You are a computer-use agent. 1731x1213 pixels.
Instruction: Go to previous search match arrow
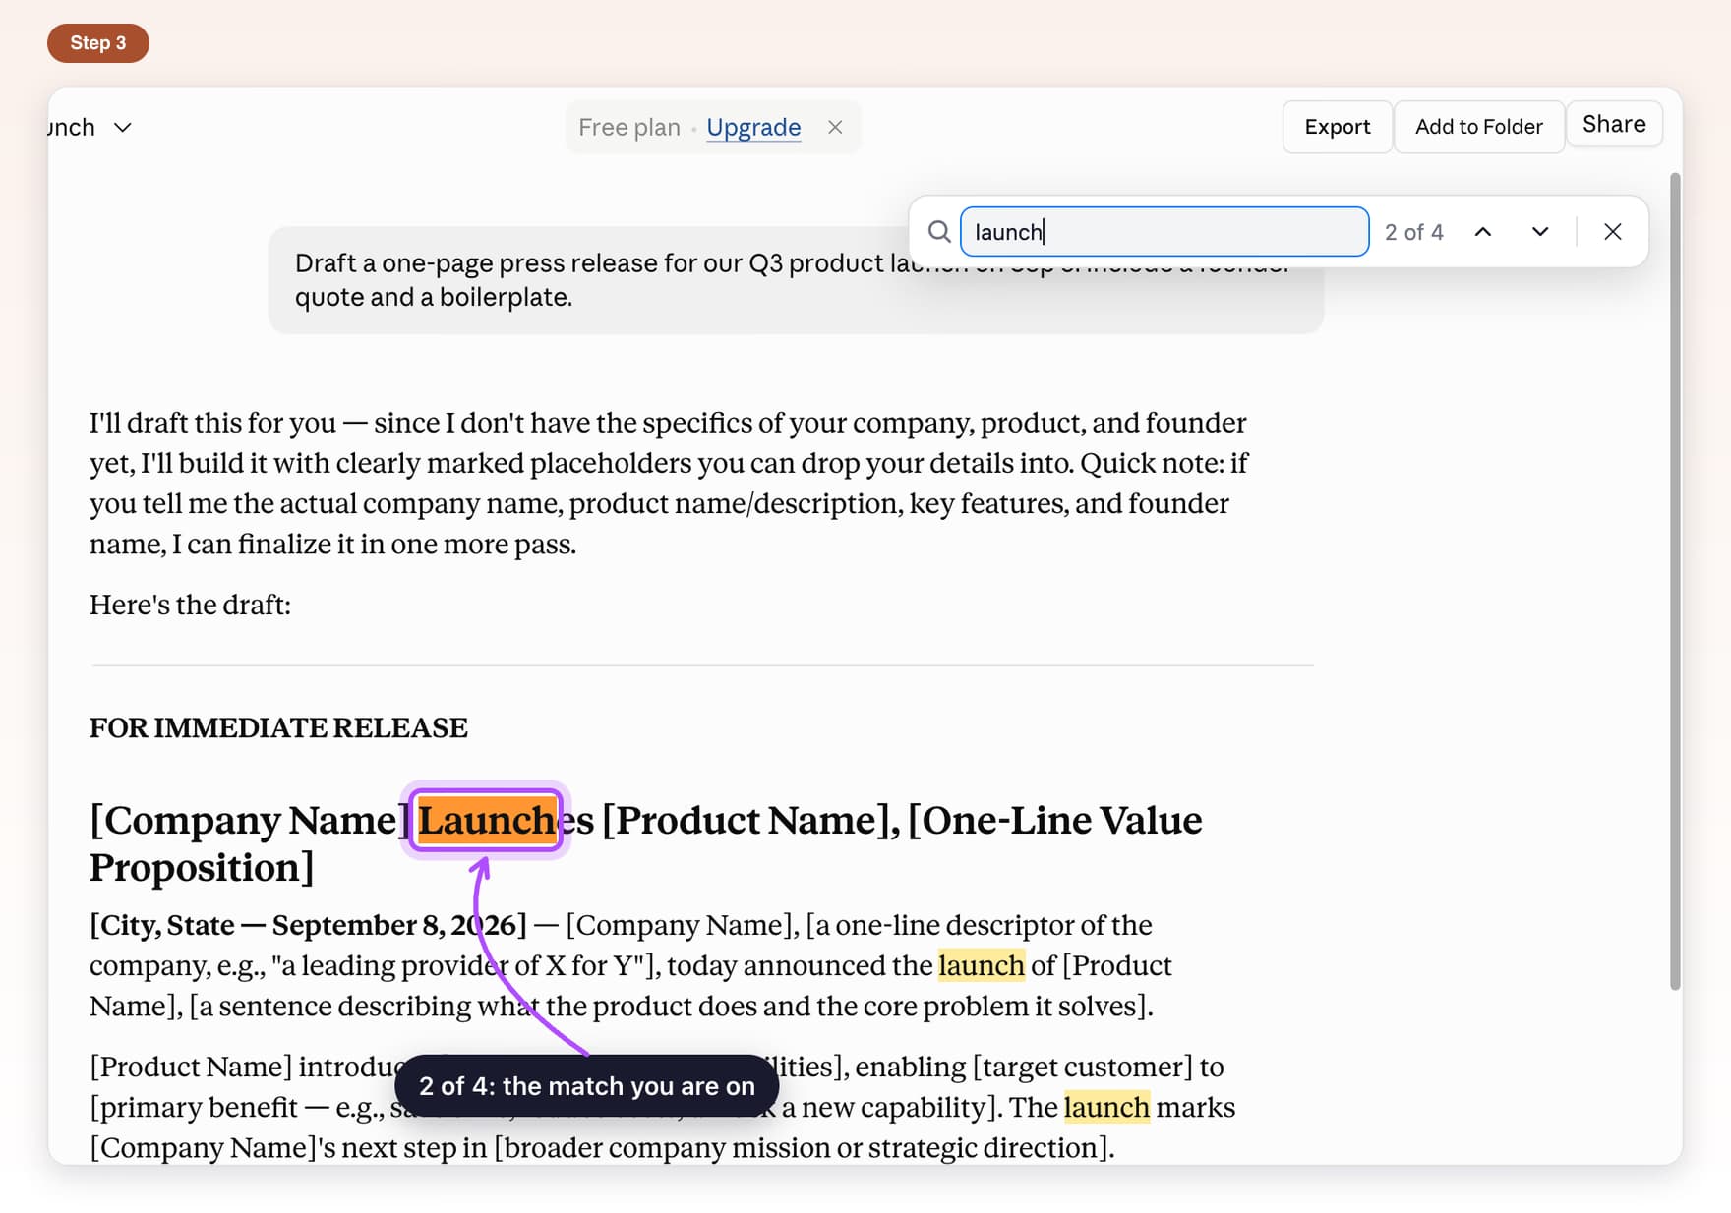click(1483, 232)
